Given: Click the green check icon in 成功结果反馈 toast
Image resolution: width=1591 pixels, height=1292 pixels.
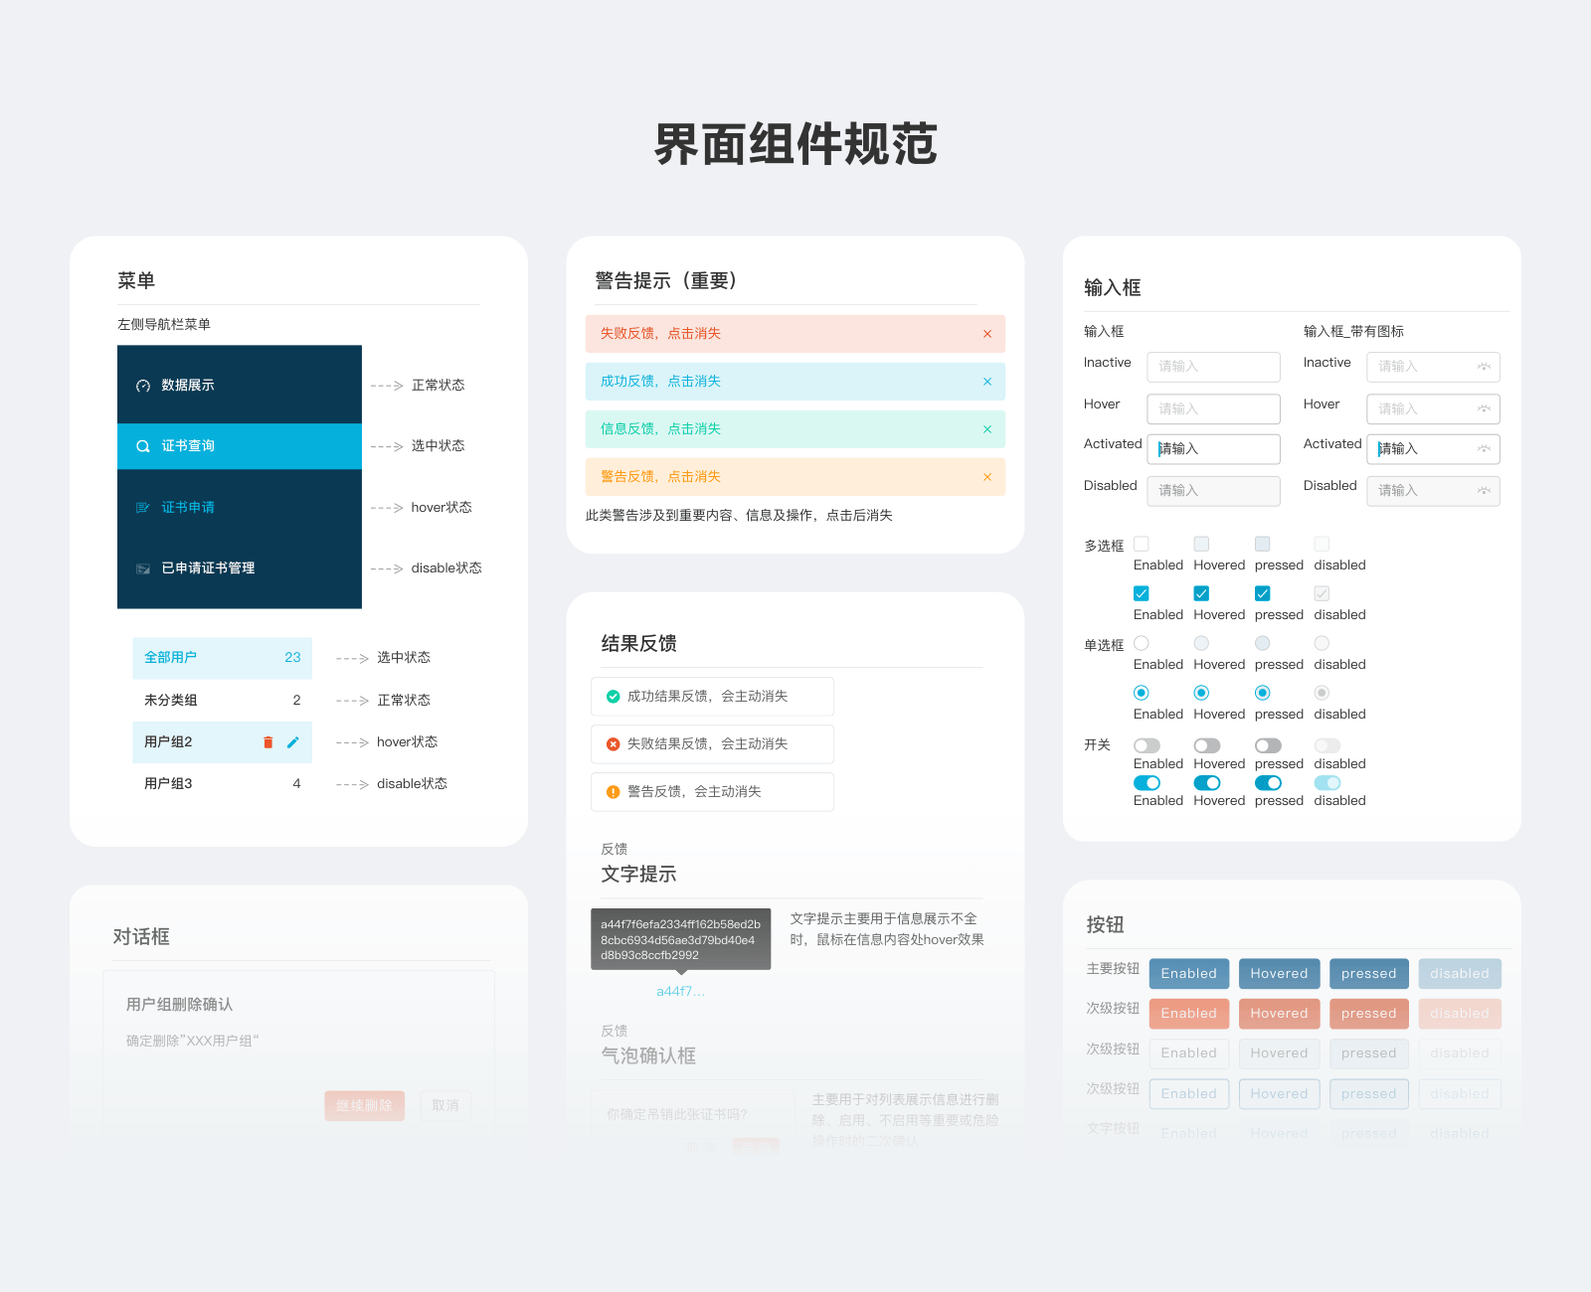Looking at the screenshot, I should coord(614,697).
